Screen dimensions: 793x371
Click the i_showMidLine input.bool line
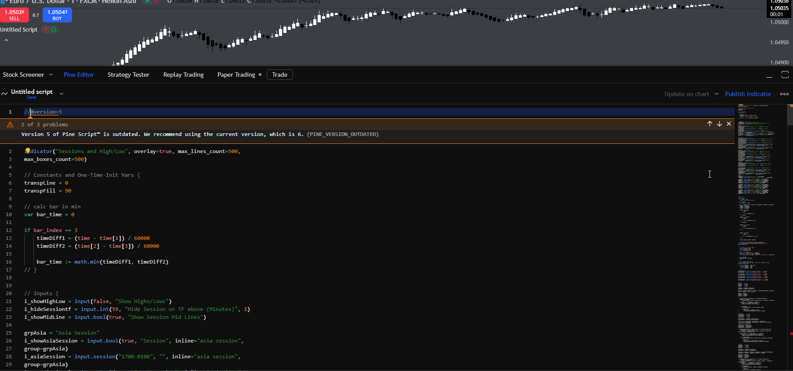pos(115,317)
